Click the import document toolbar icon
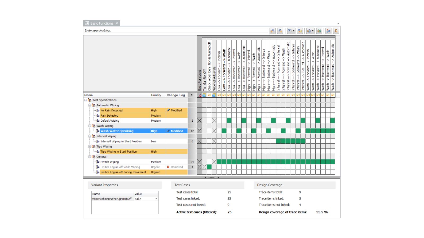Image resolution: width=424 pixels, height=238 pixels. (309, 31)
